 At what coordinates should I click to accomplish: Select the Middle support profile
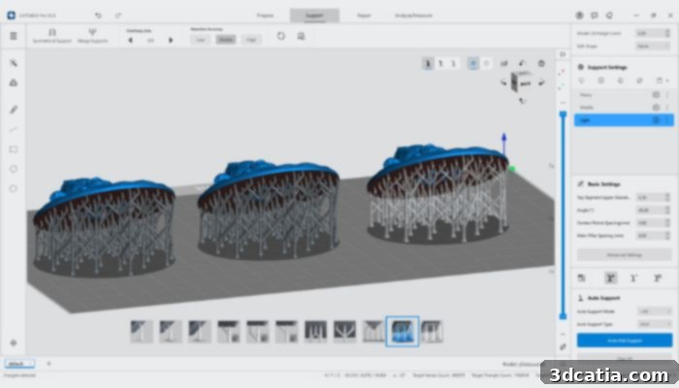tap(624, 108)
